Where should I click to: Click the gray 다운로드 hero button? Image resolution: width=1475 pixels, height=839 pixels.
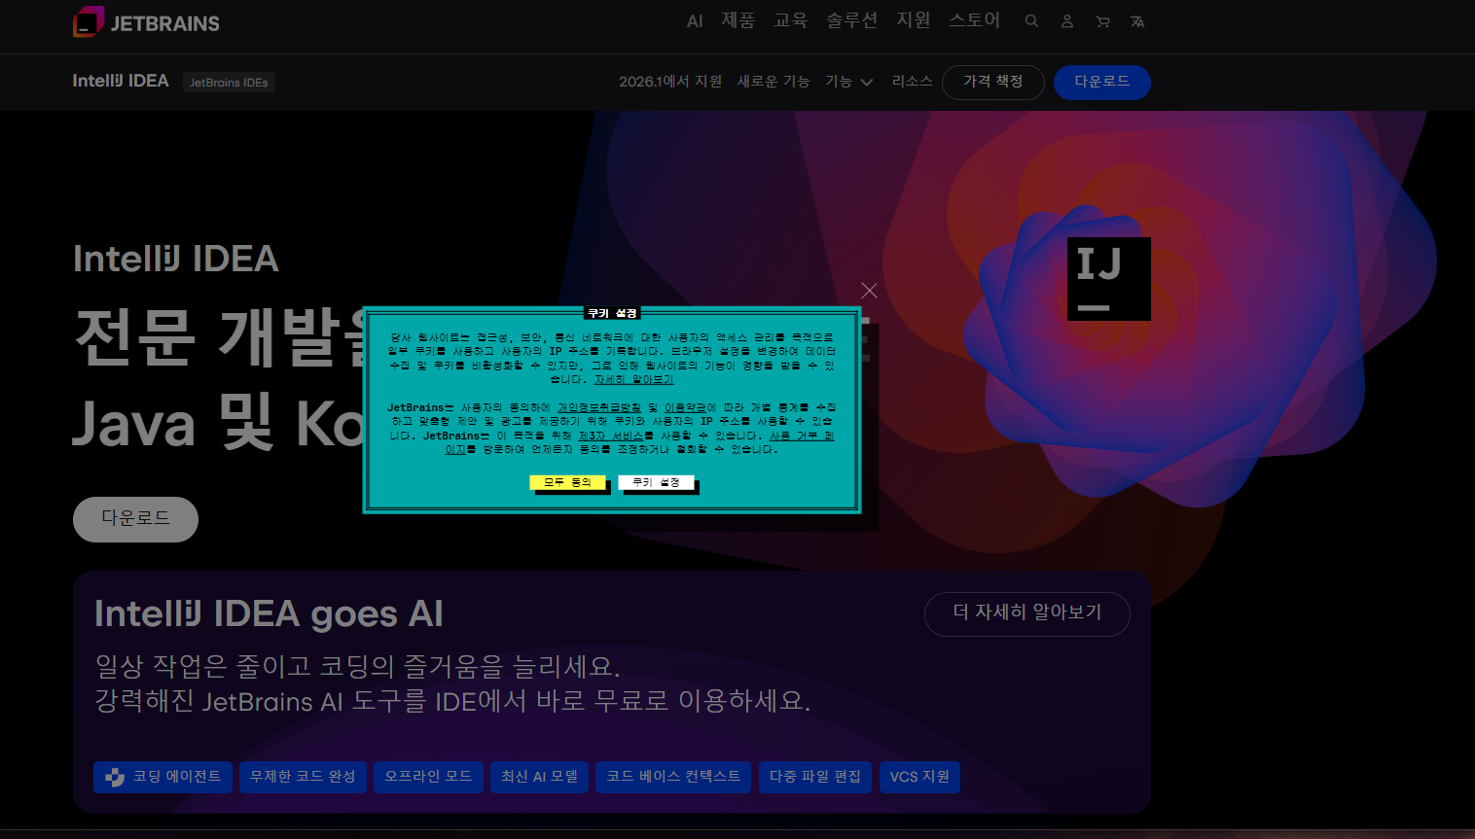(135, 519)
